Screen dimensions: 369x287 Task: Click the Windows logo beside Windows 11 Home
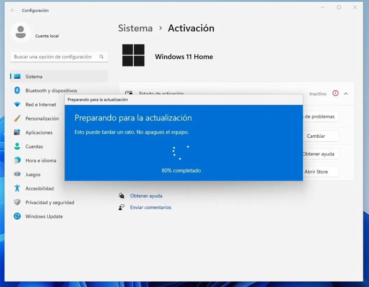(133, 55)
